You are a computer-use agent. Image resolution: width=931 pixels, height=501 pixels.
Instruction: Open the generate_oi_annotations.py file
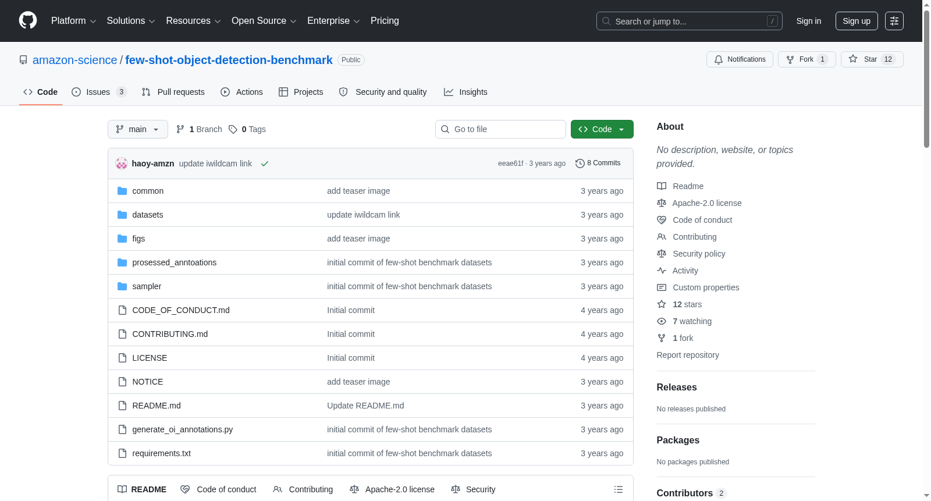(182, 429)
